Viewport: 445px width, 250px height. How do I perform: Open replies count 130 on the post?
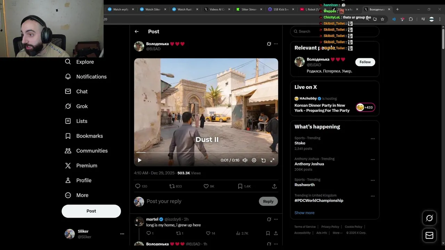(x=141, y=186)
